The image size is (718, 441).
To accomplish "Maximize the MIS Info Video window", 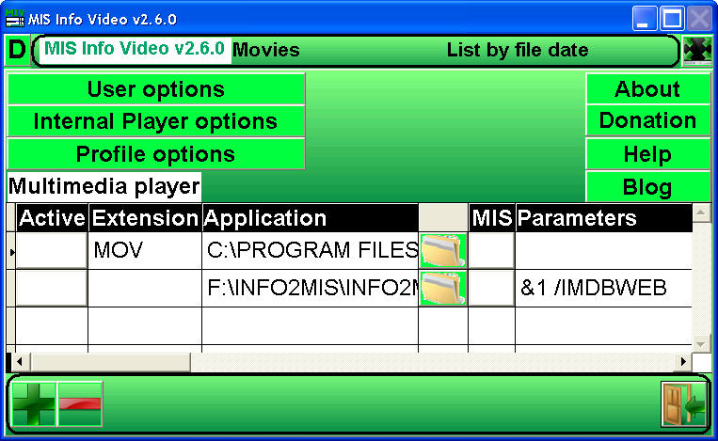I will 672,19.
